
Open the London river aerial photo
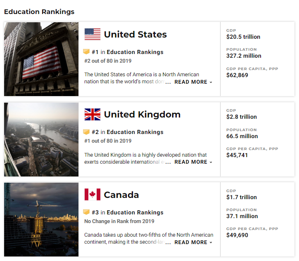click(41, 139)
